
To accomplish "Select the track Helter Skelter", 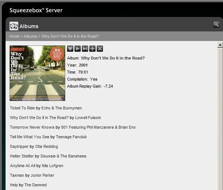I will coord(22,156).
